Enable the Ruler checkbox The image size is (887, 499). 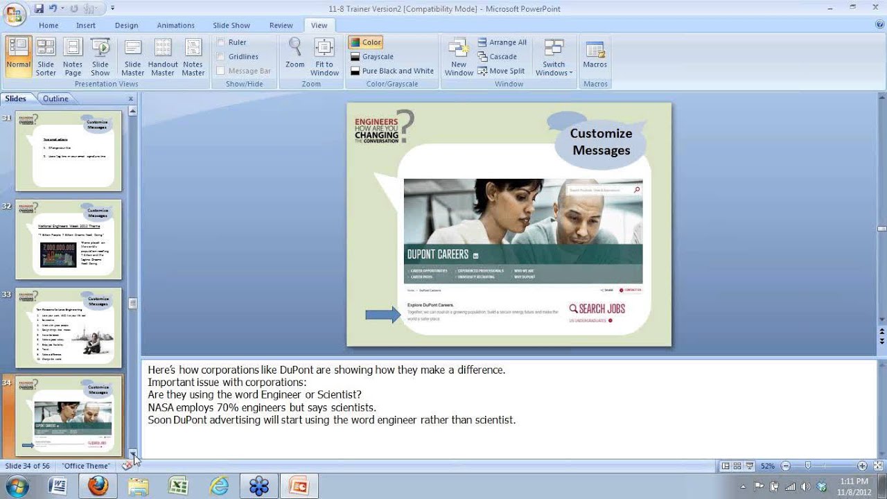pyautogui.click(x=221, y=42)
